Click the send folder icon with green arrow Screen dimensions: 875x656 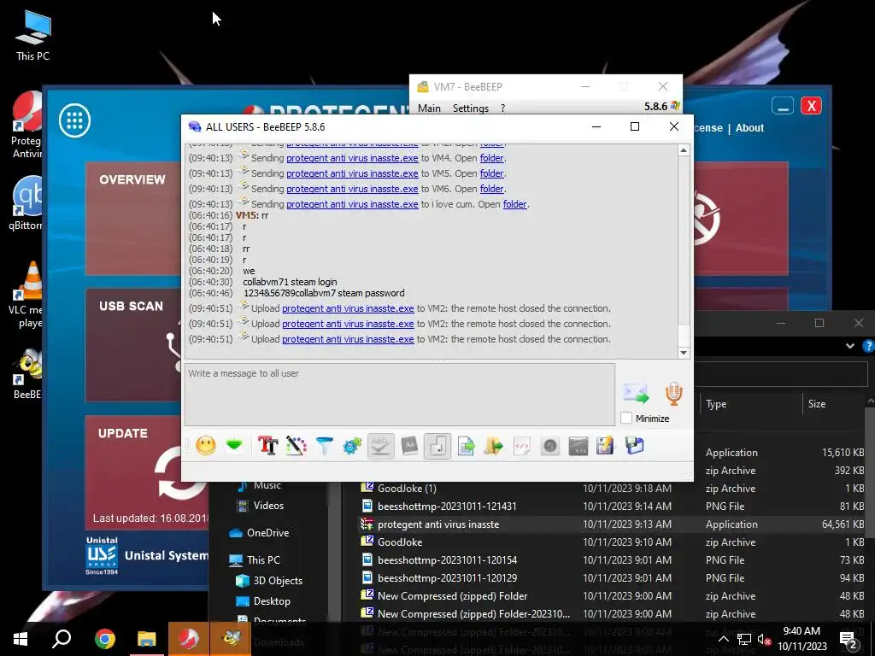point(494,446)
